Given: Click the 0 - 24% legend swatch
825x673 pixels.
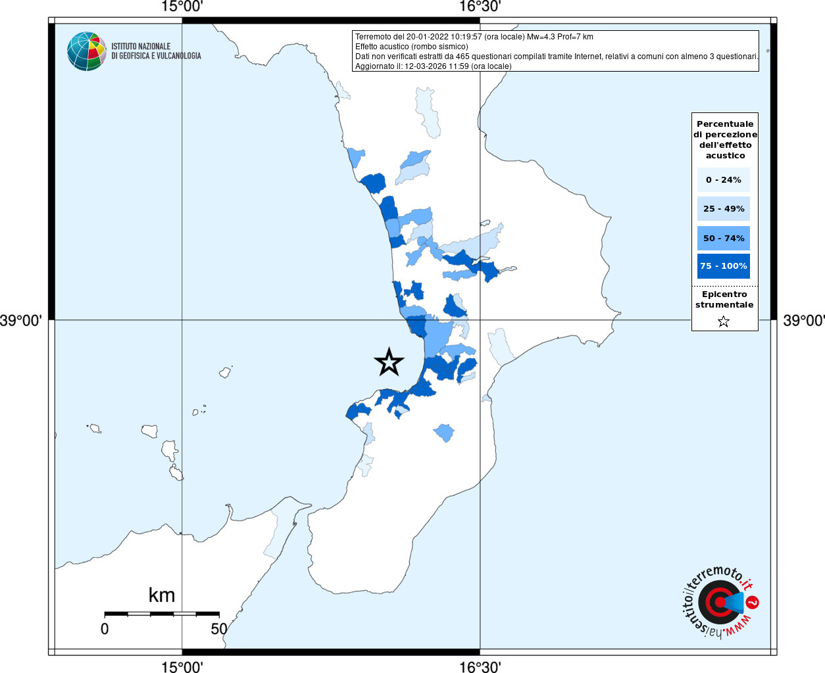Looking at the screenshot, I should [x=723, y=179].
